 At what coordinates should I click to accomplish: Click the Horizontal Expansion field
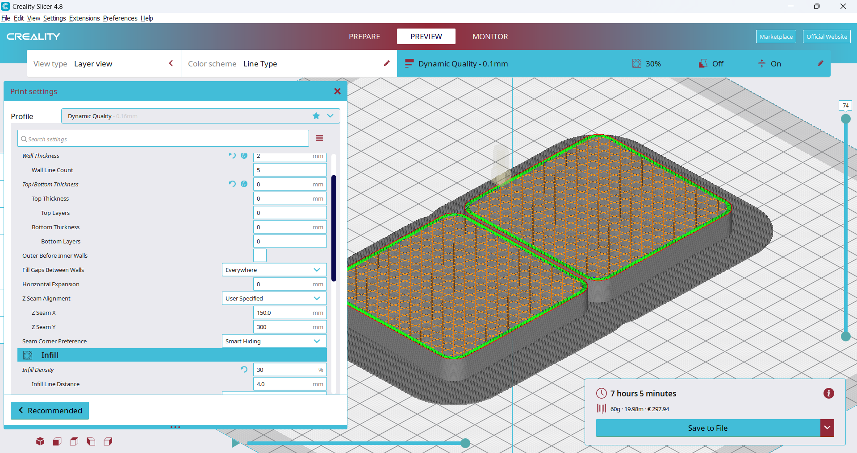pos(290,284)
